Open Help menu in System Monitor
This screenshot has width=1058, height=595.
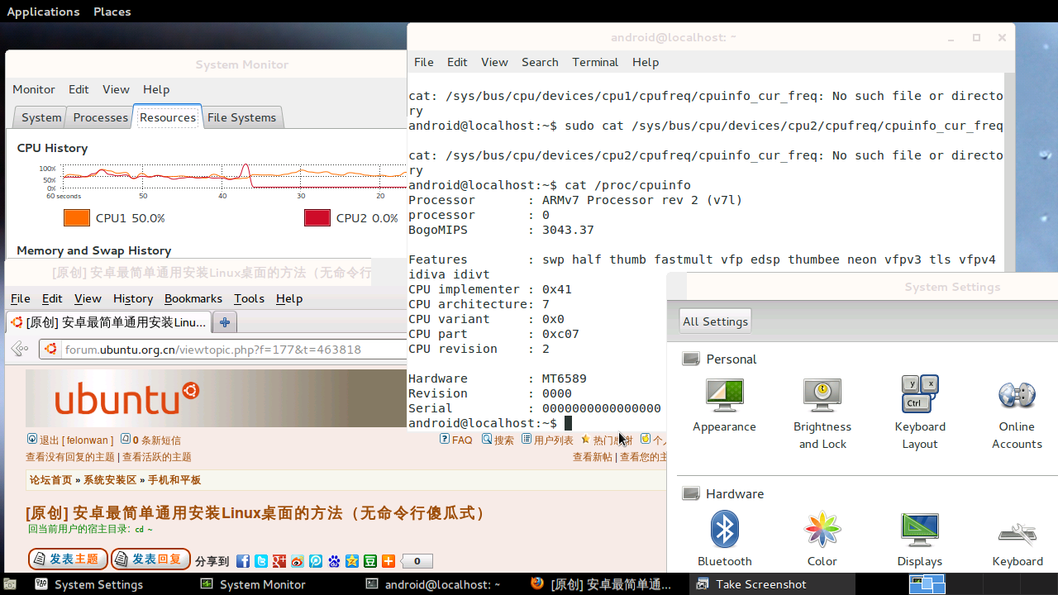tap(156, 89)
